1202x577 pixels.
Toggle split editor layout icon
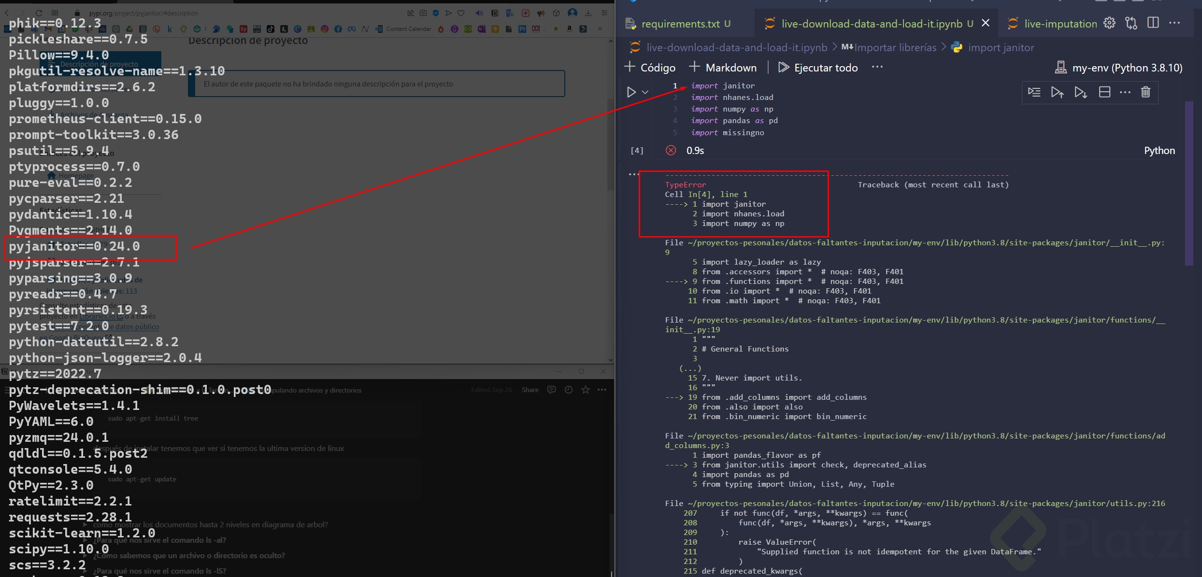(x=1153, y=23)
